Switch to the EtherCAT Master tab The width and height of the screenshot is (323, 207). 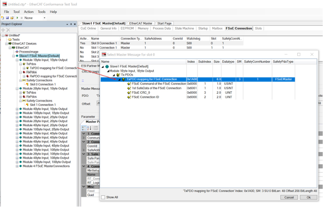click(141, 23)
